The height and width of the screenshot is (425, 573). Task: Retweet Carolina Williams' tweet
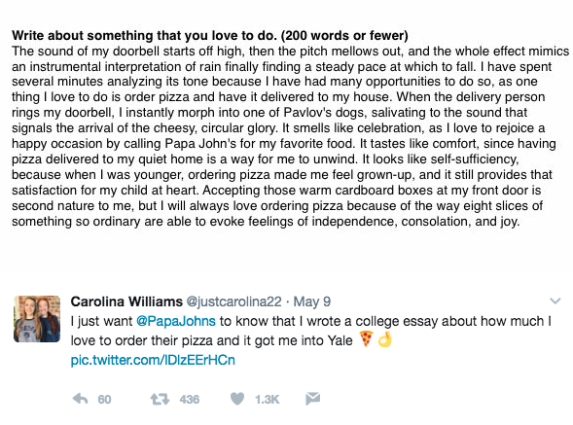click(161, 399)
